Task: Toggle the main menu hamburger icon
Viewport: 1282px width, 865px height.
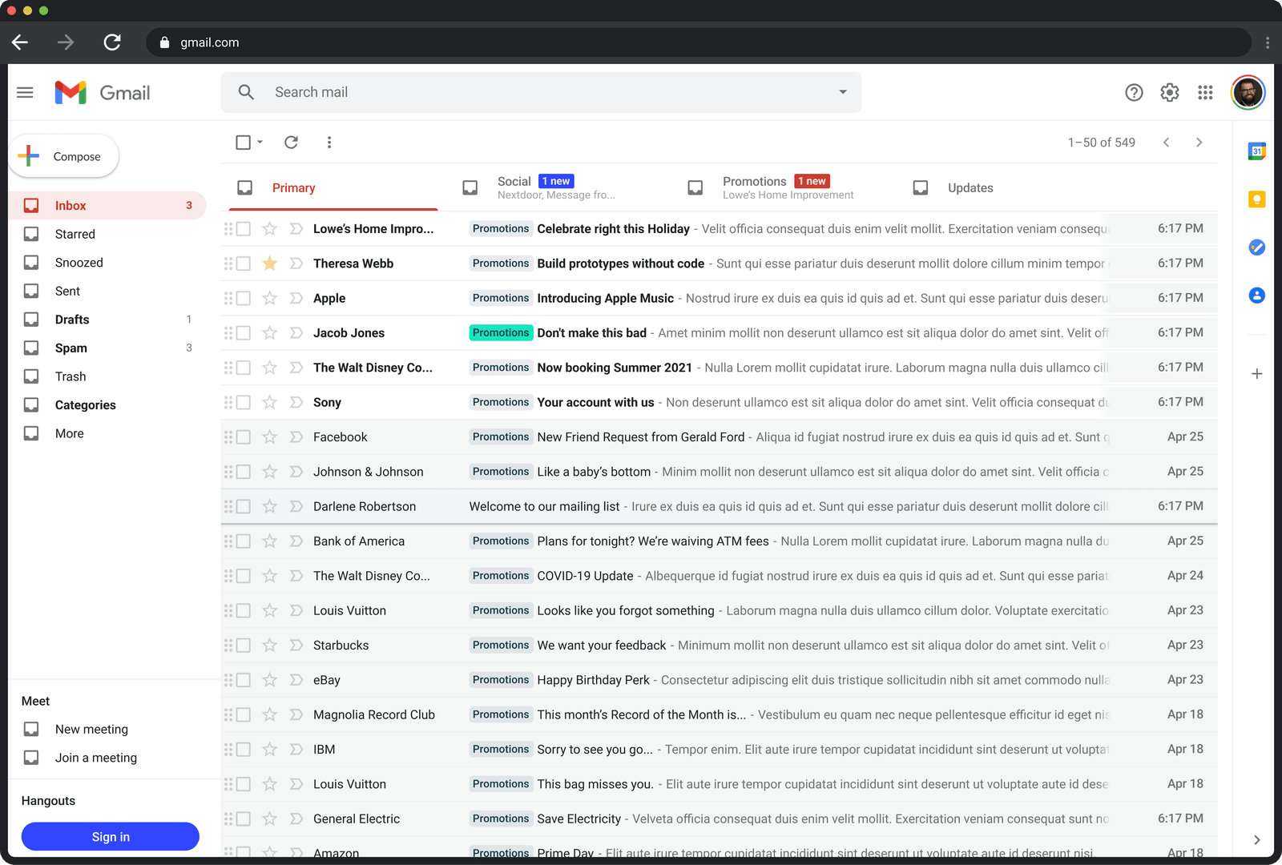Action: [25, 93]
